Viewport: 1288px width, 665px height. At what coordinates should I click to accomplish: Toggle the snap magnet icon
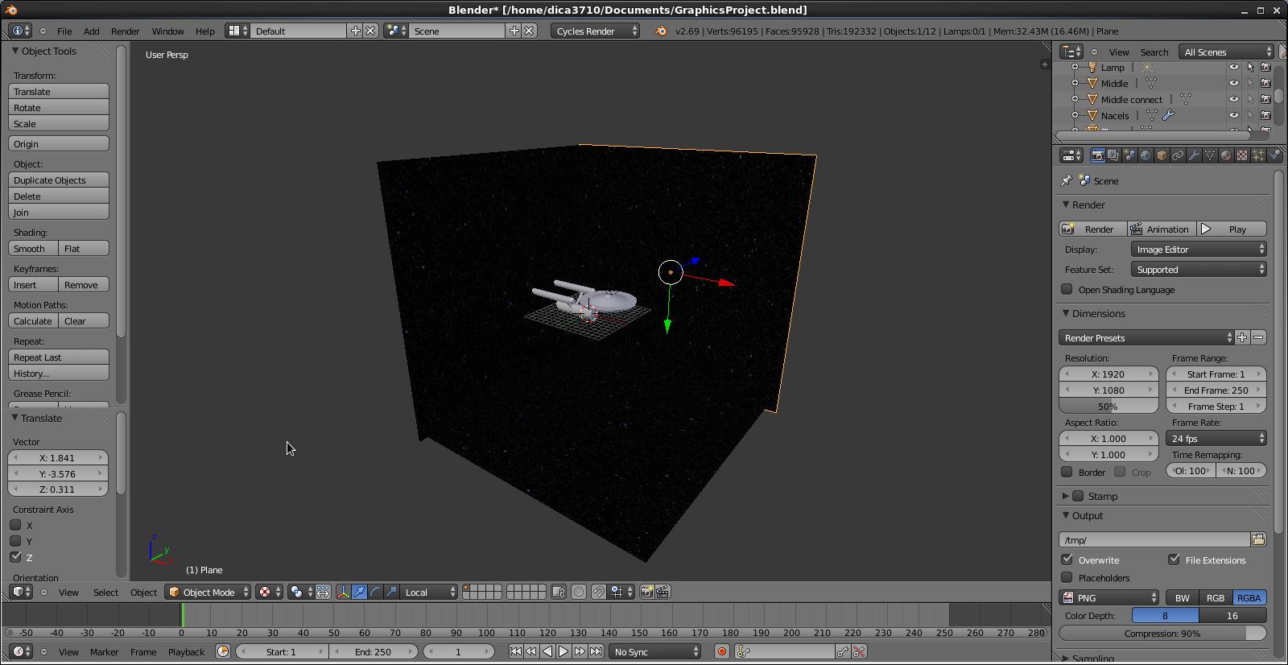[598, 592]
